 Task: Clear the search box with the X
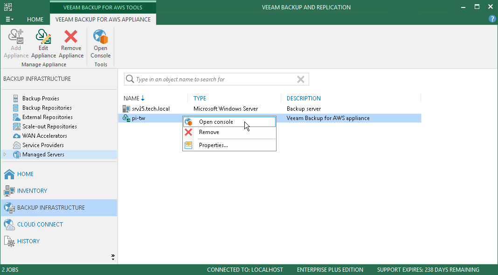[x=300, y=79]
